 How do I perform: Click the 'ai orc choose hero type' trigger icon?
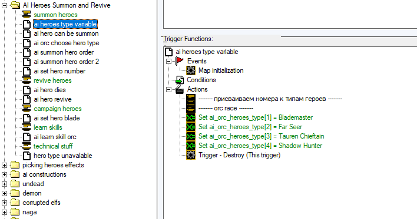[x=27, y=43]
